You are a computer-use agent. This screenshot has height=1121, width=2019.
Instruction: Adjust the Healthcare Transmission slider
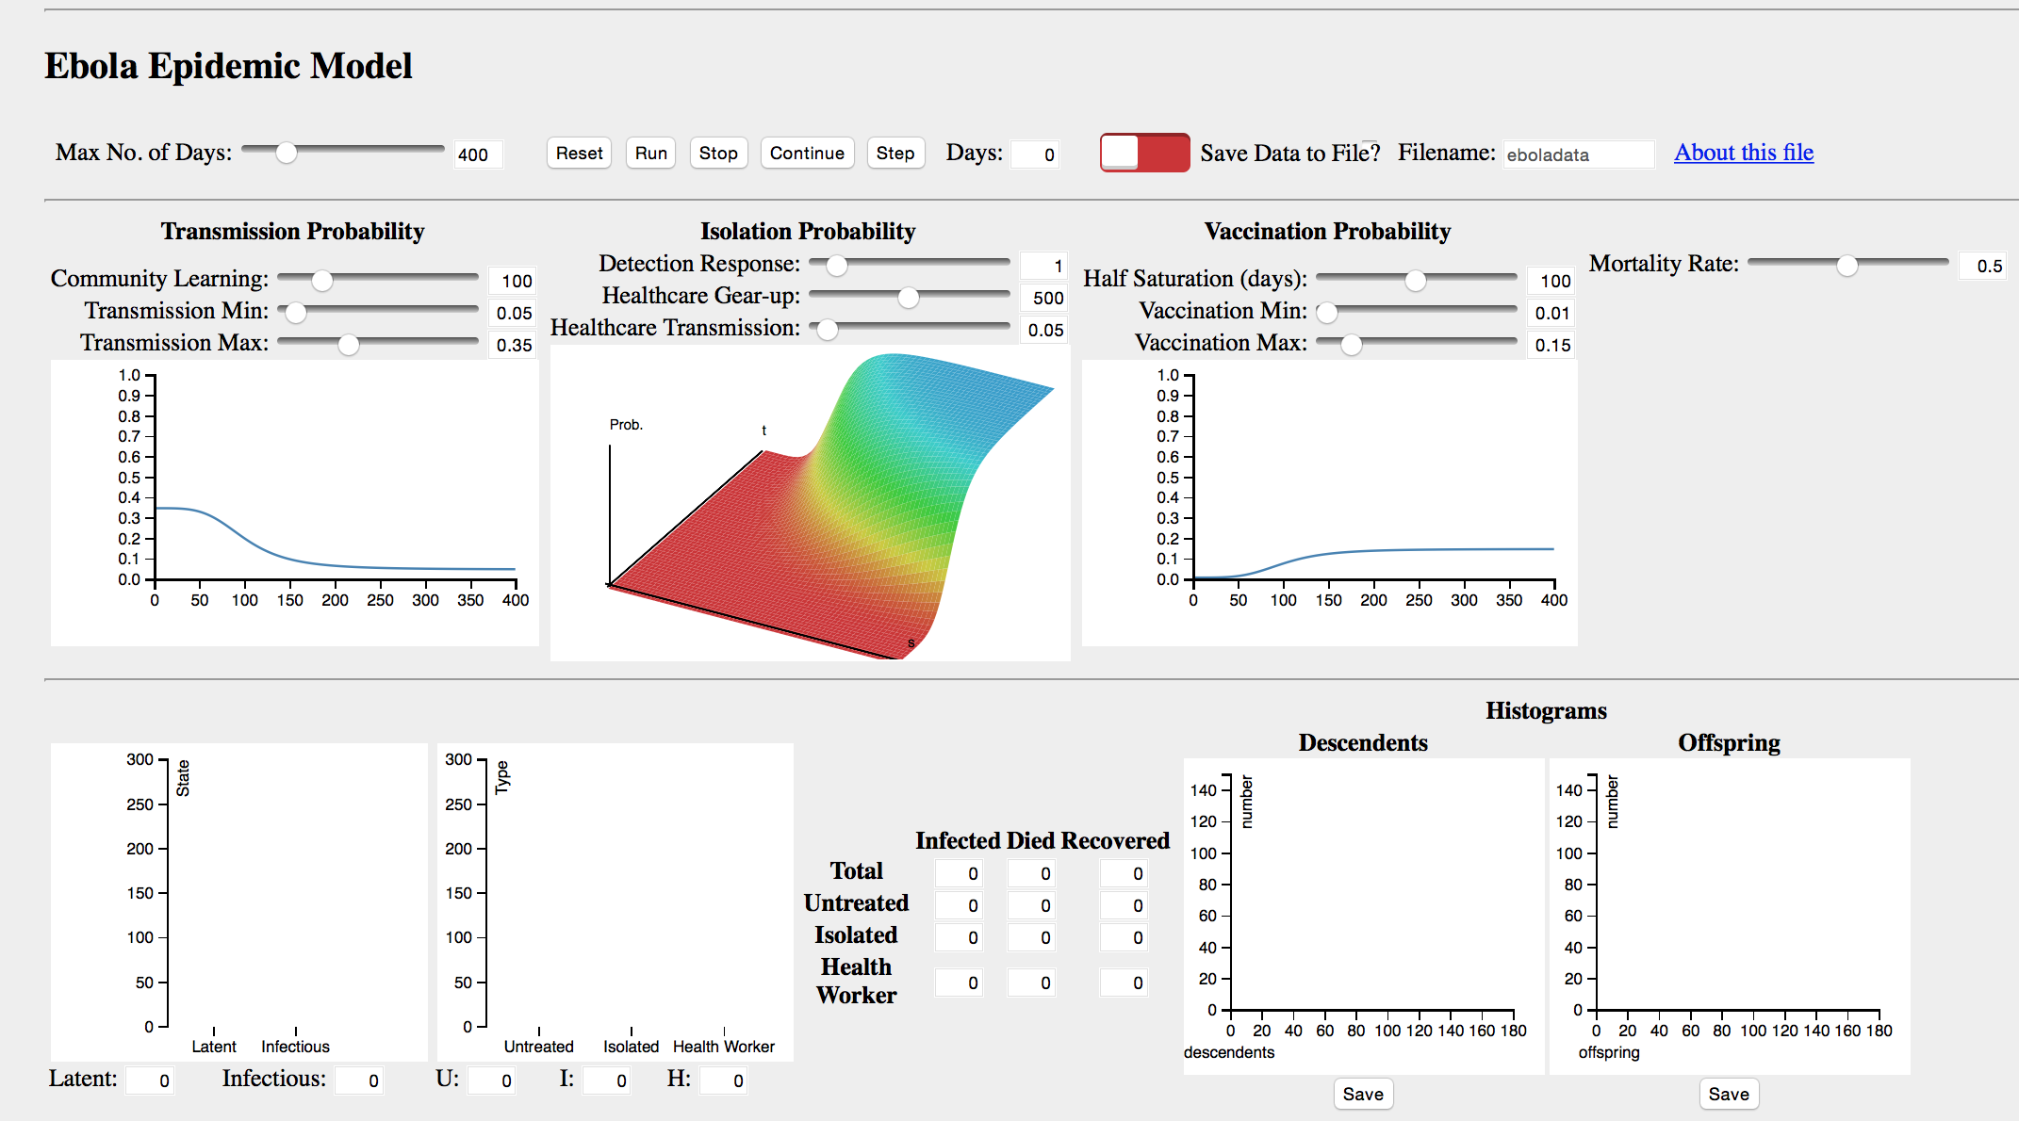(910, 329)
